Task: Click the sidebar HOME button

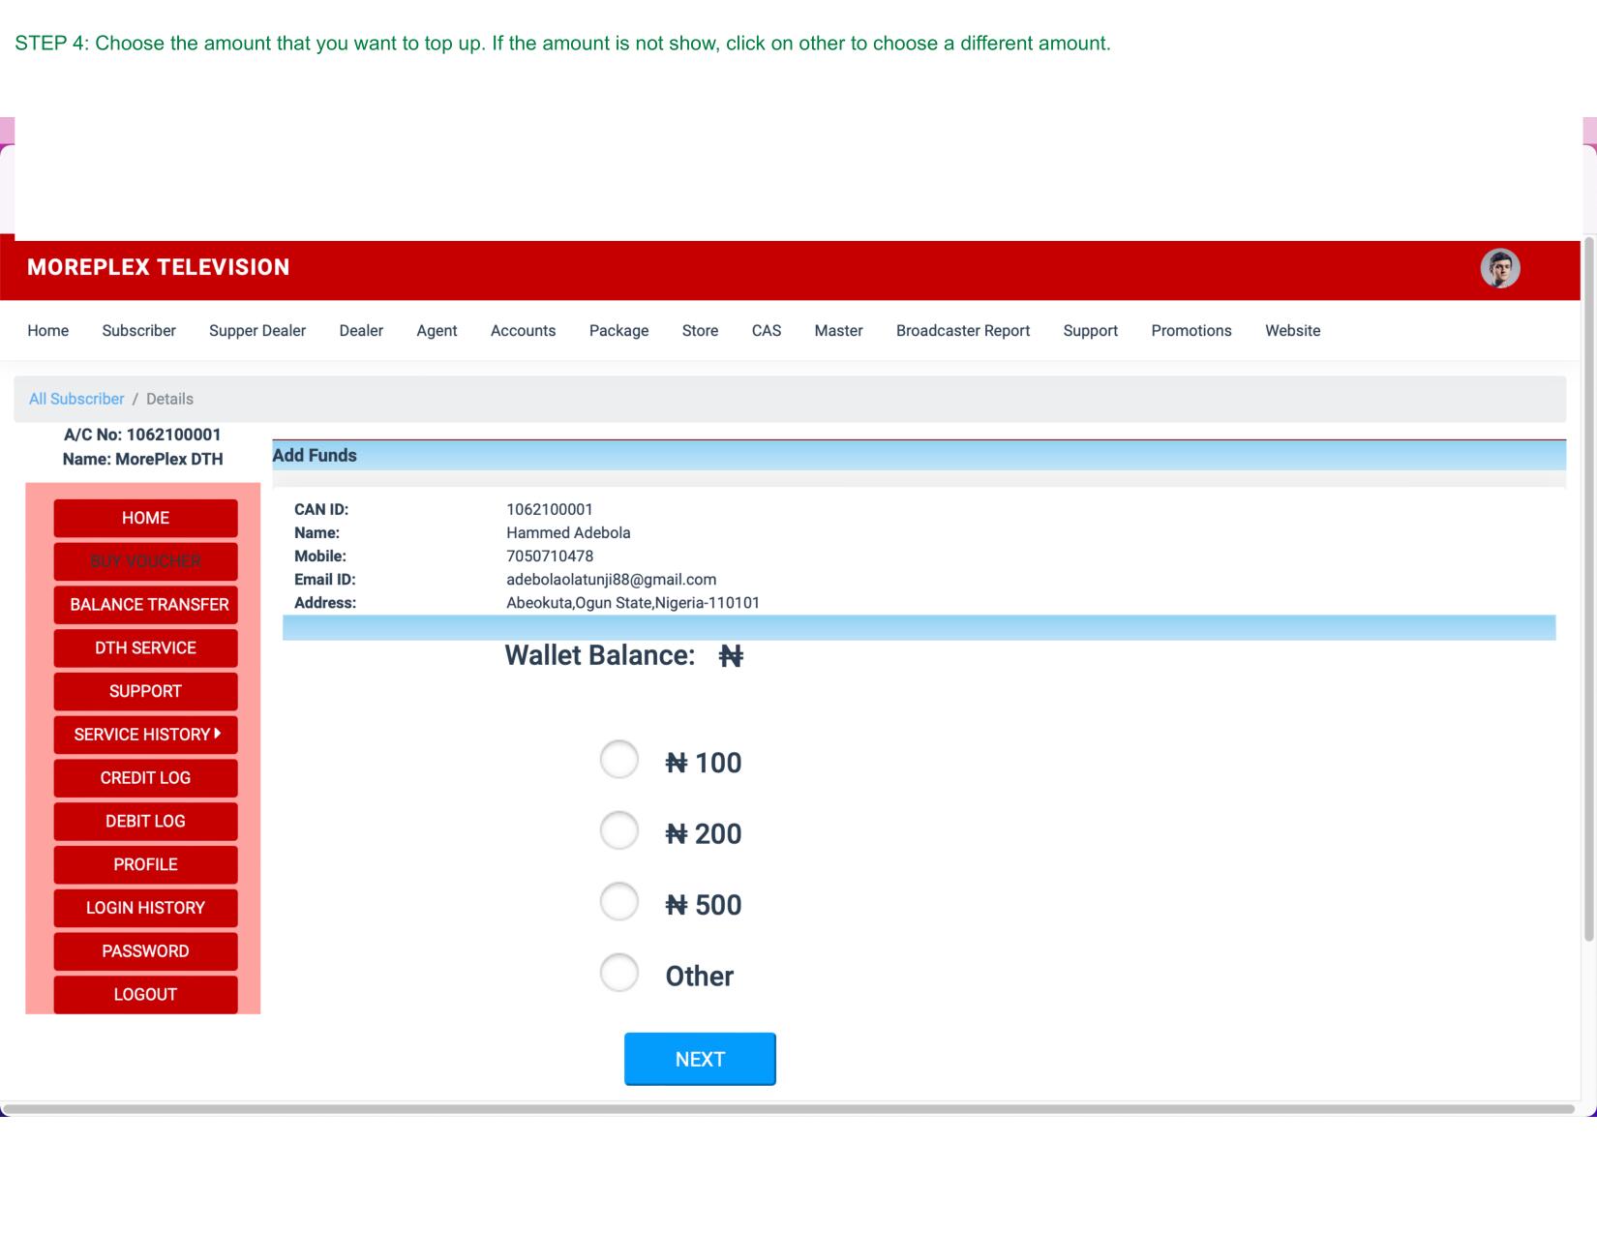Action: coord(145,518)
